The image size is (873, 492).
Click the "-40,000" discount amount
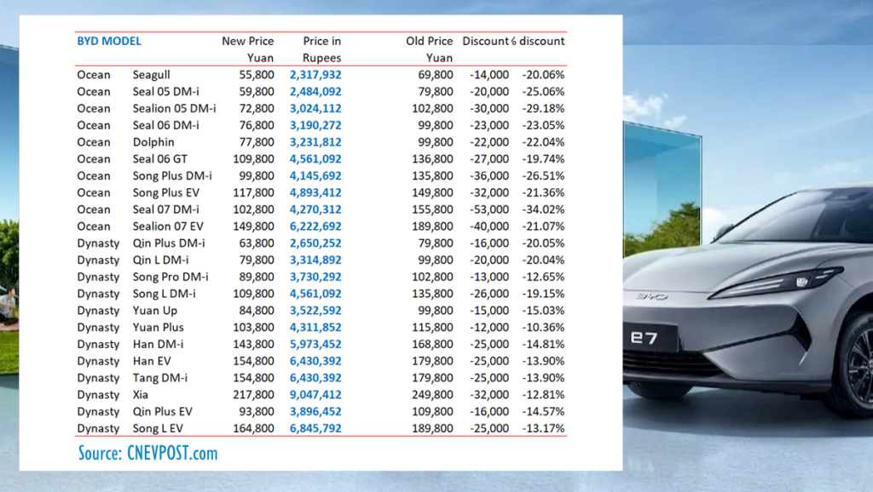489,226
